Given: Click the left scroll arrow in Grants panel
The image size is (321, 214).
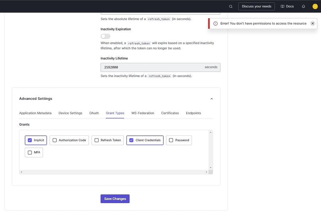Looking at the screenshot, I should click(21, 172).
